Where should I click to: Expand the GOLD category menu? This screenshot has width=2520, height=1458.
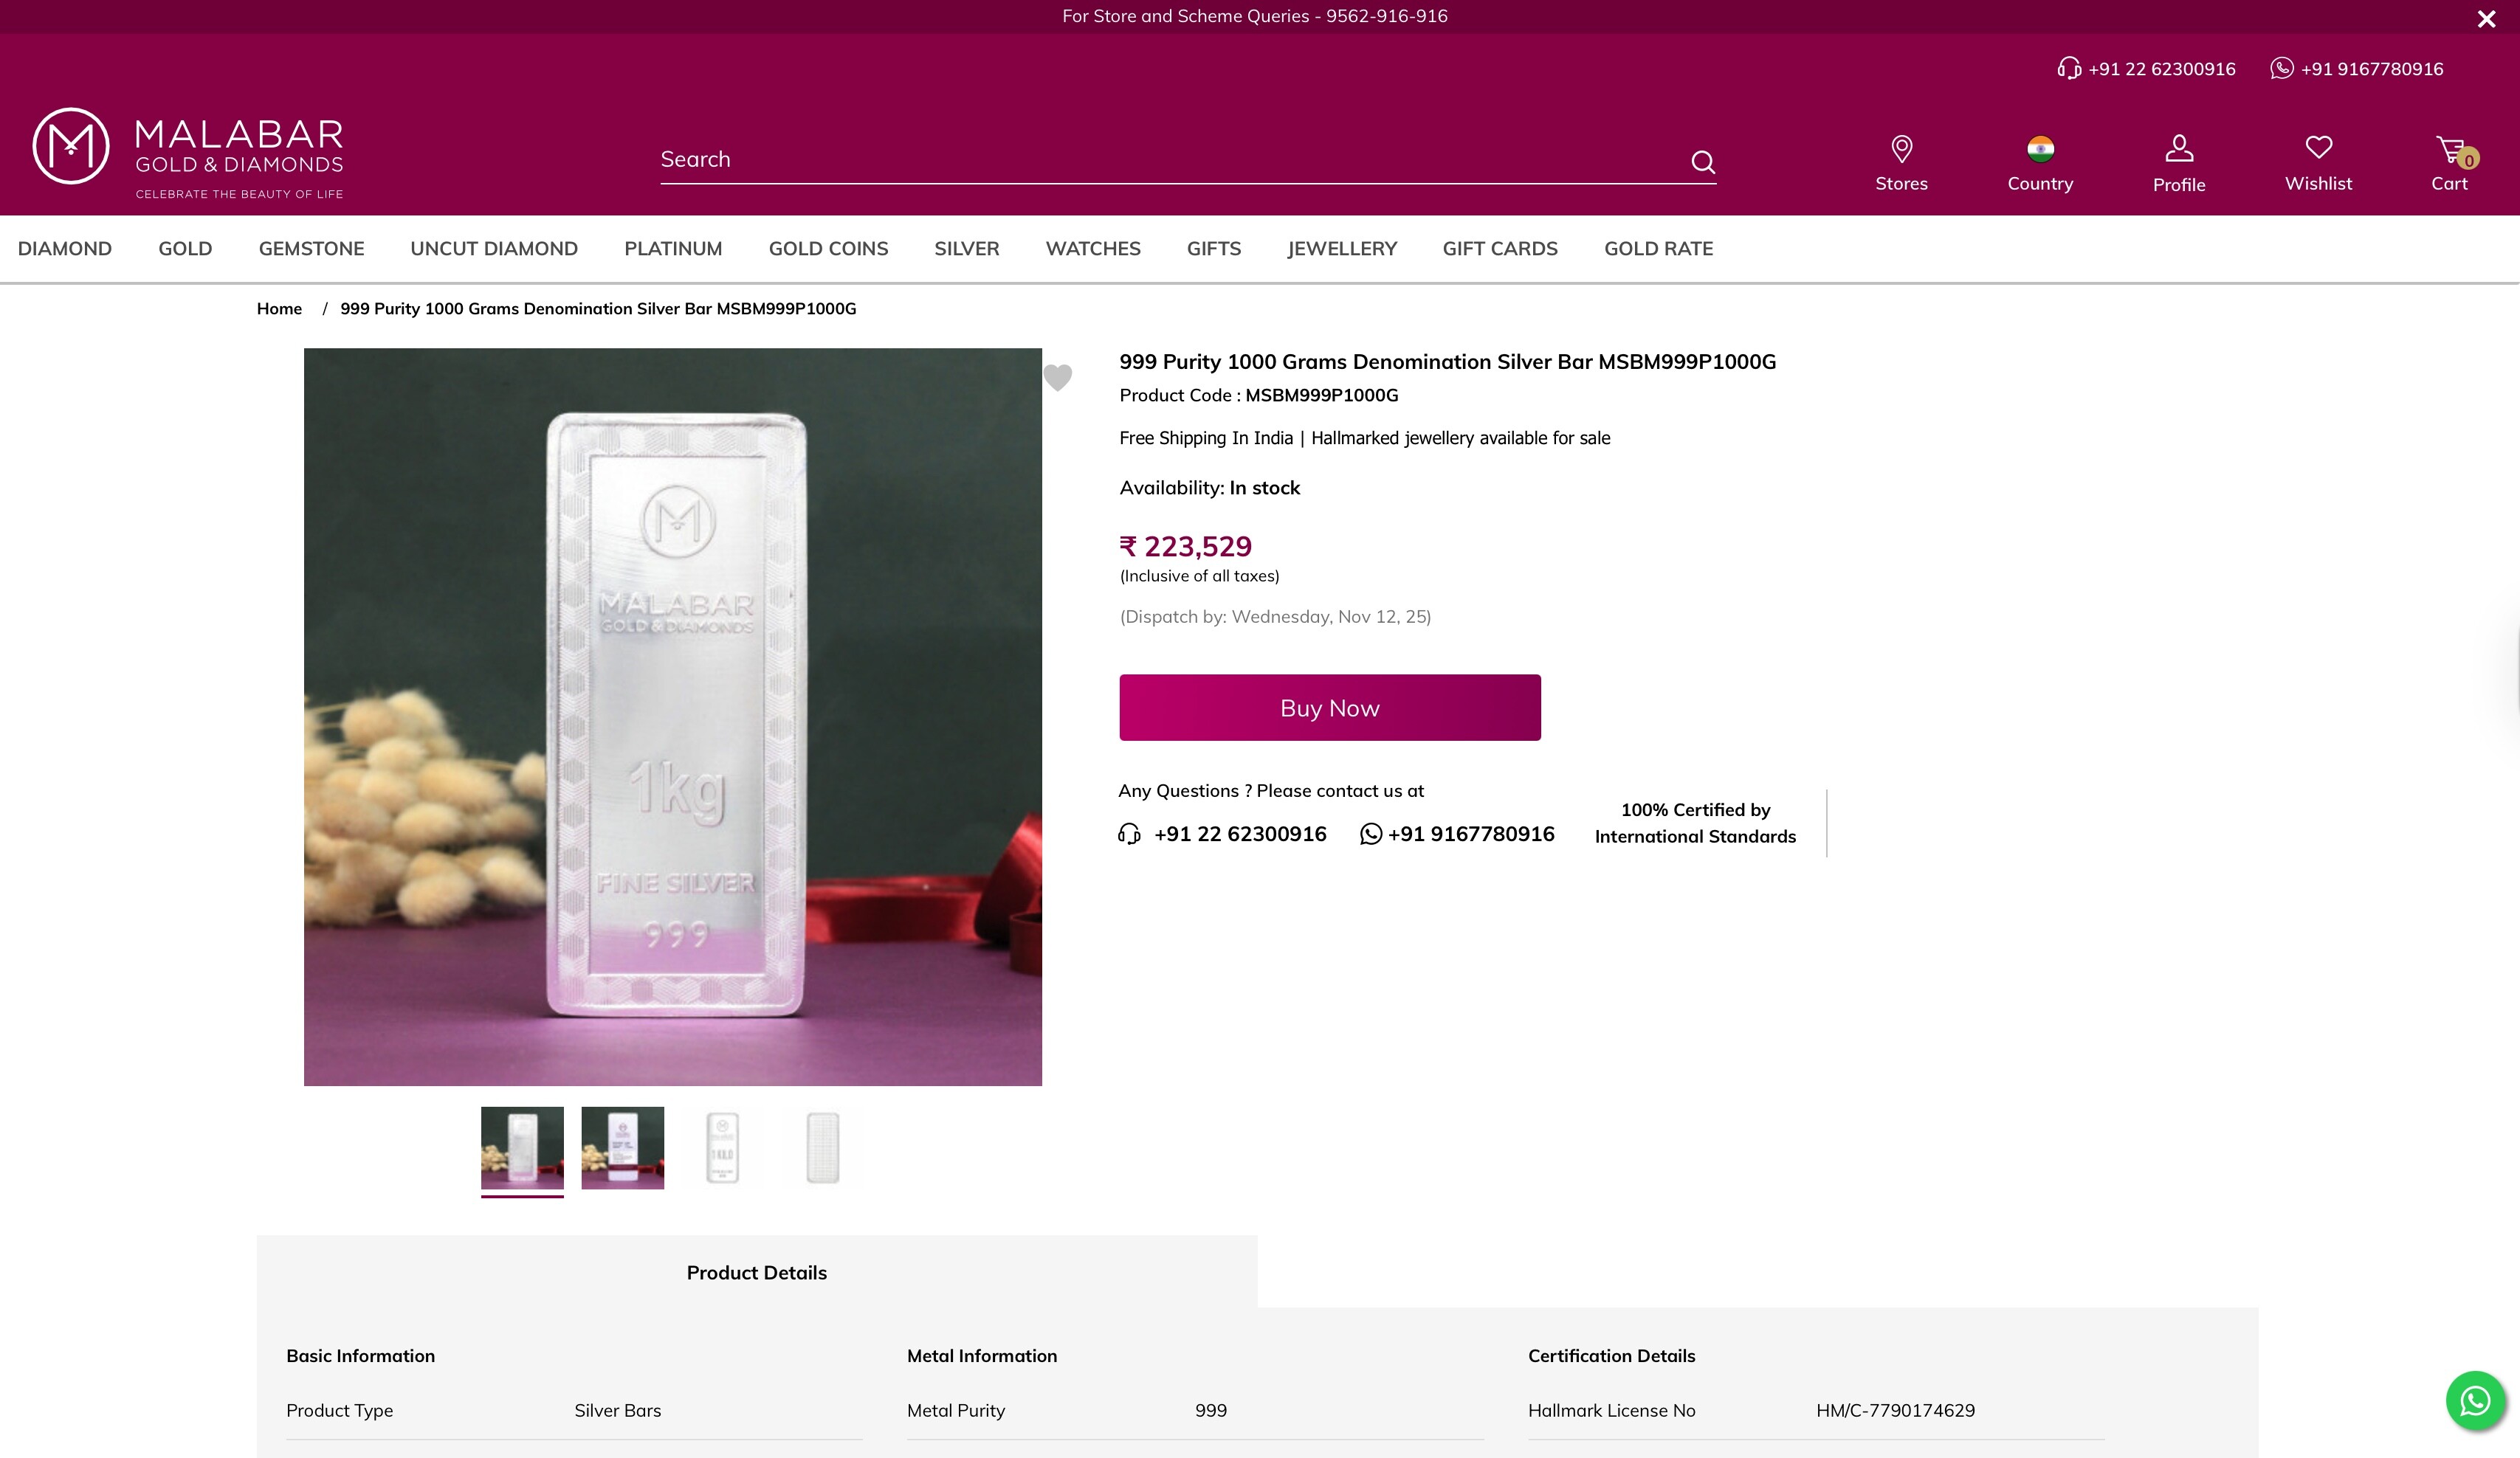[x=185, y=249]
